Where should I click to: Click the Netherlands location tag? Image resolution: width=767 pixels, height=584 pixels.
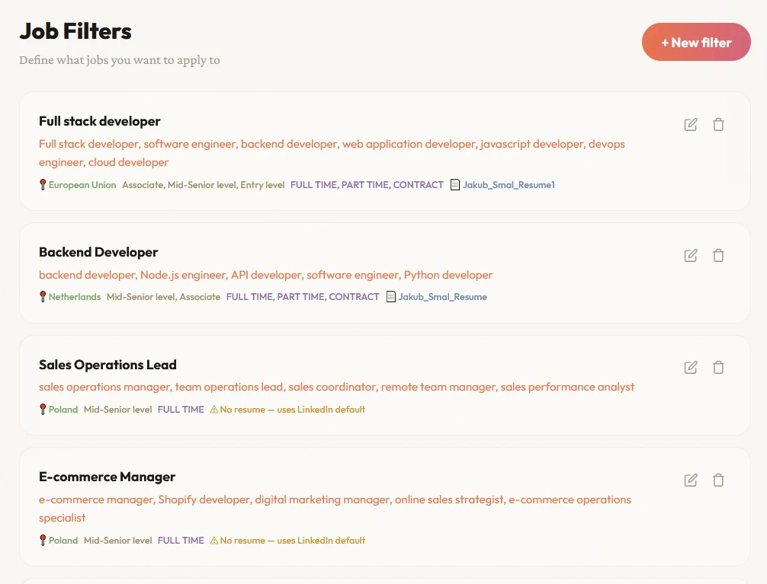pos(74,297)
